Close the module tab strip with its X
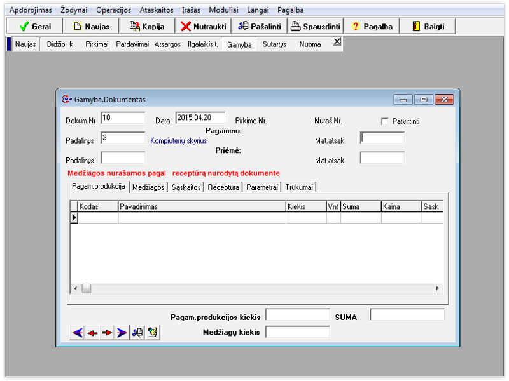Image resolution: width=509 pixels, height=381 pixels. (x=337, y=42)
